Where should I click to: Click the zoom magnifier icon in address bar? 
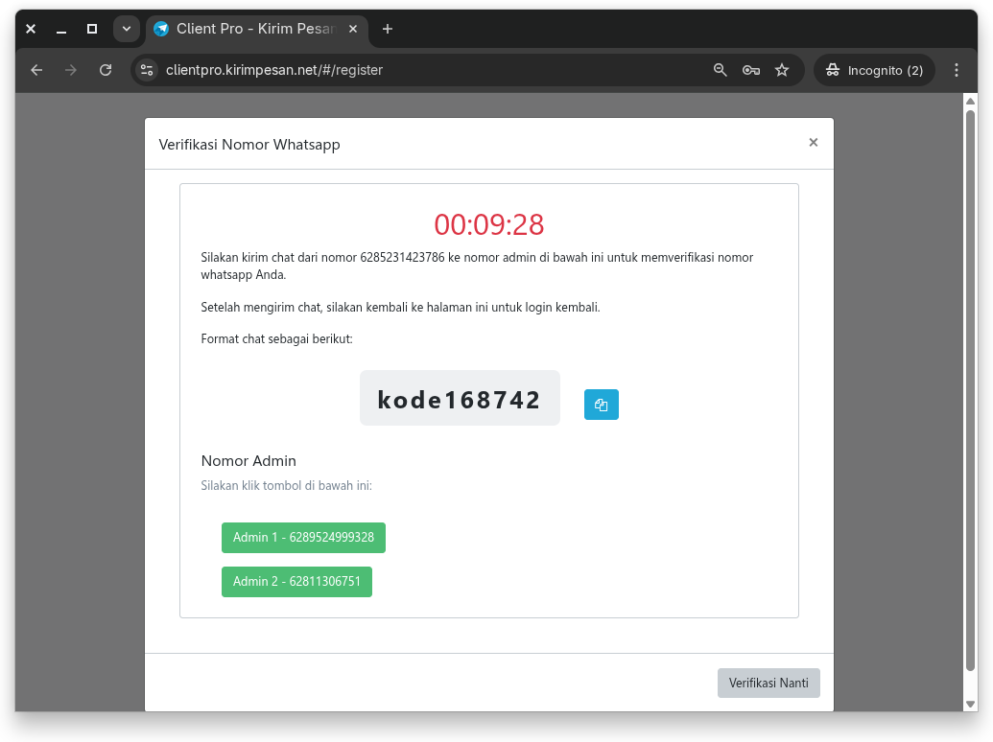[x=721, y=70]
